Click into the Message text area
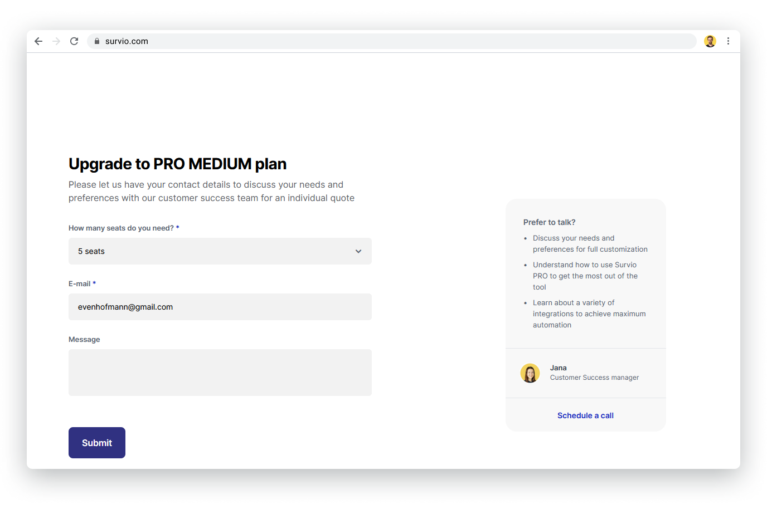The image size is (767, 509). [x=220, y=373]
